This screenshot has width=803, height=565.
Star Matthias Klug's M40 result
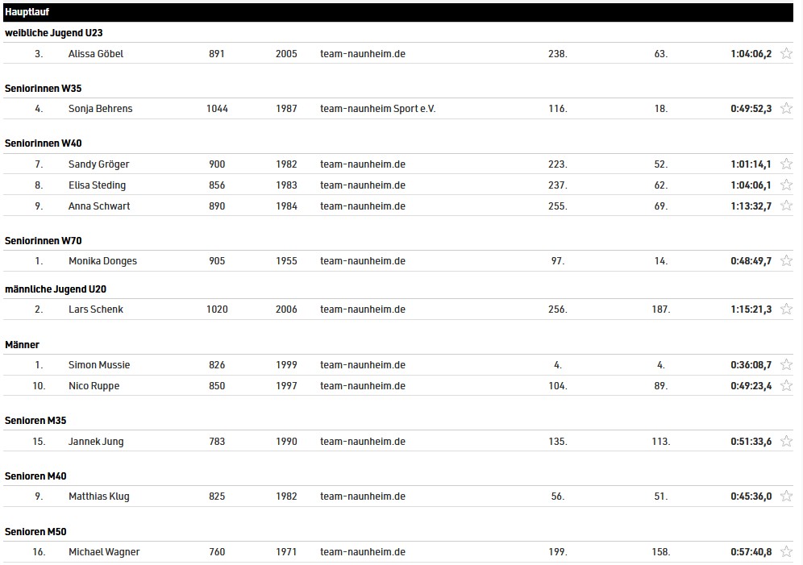[786, 496]
